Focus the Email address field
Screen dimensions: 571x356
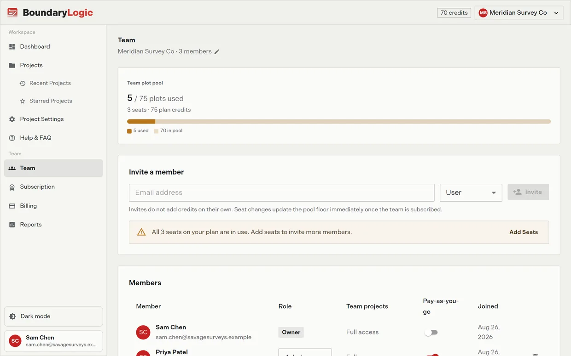(x=281, y=192)
